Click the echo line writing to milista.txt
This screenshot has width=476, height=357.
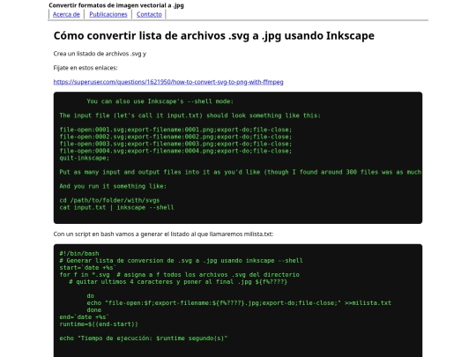click(239, 303)
